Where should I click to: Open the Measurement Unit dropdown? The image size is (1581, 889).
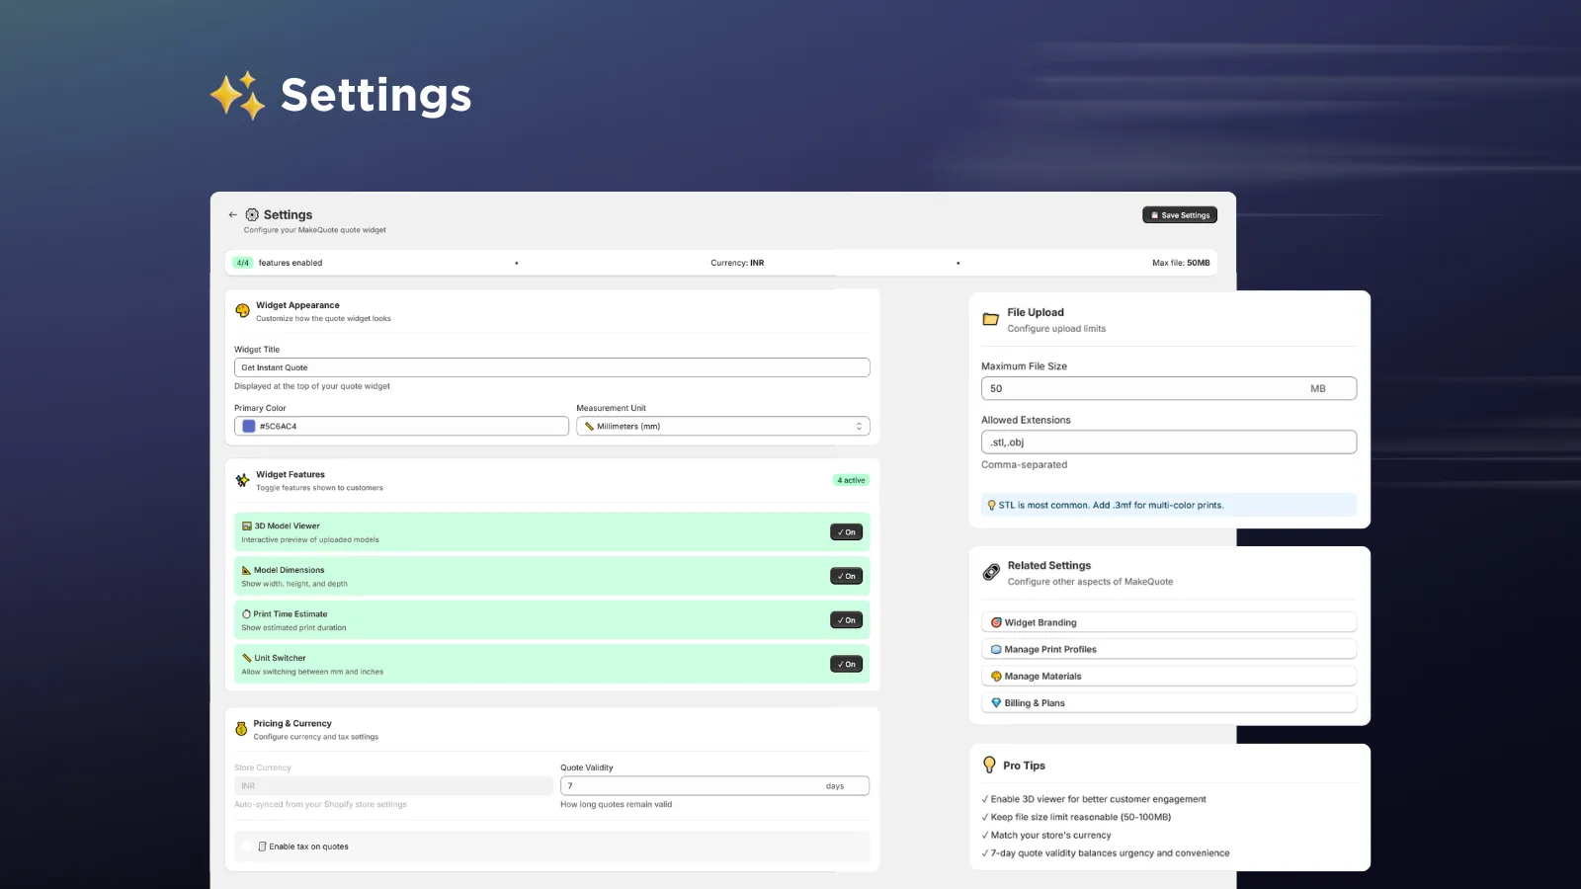tap(722, 426)
